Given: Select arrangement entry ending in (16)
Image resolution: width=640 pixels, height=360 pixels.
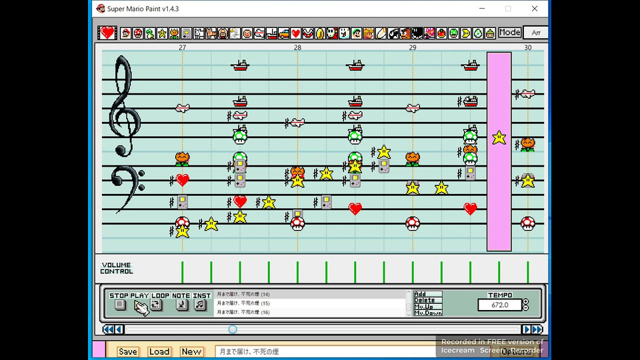Looking at the screenshot, I should click(x=310, y=312).
